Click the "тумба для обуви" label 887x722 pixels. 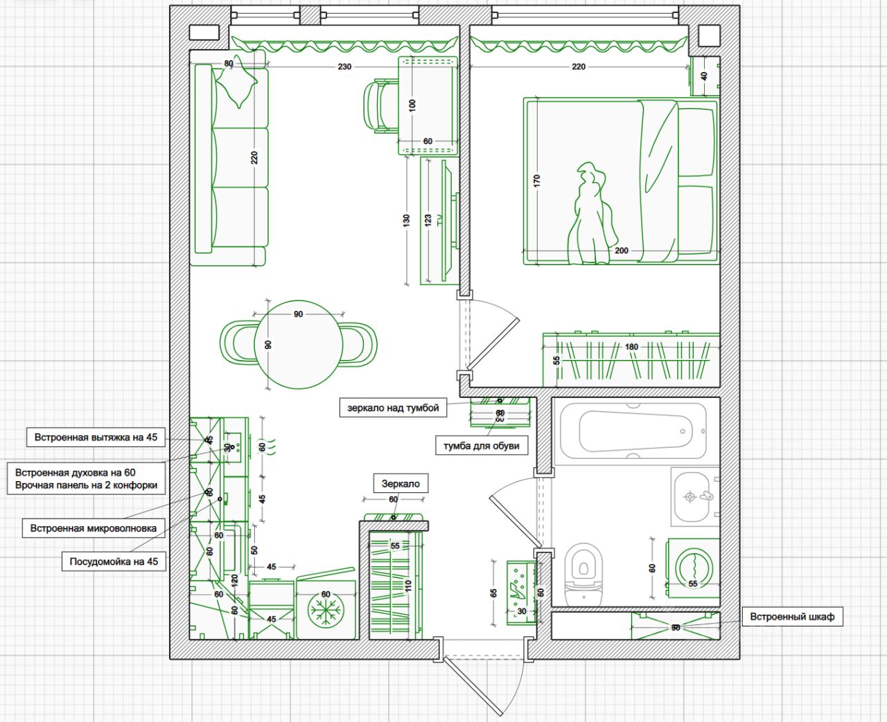pos(482,446)
